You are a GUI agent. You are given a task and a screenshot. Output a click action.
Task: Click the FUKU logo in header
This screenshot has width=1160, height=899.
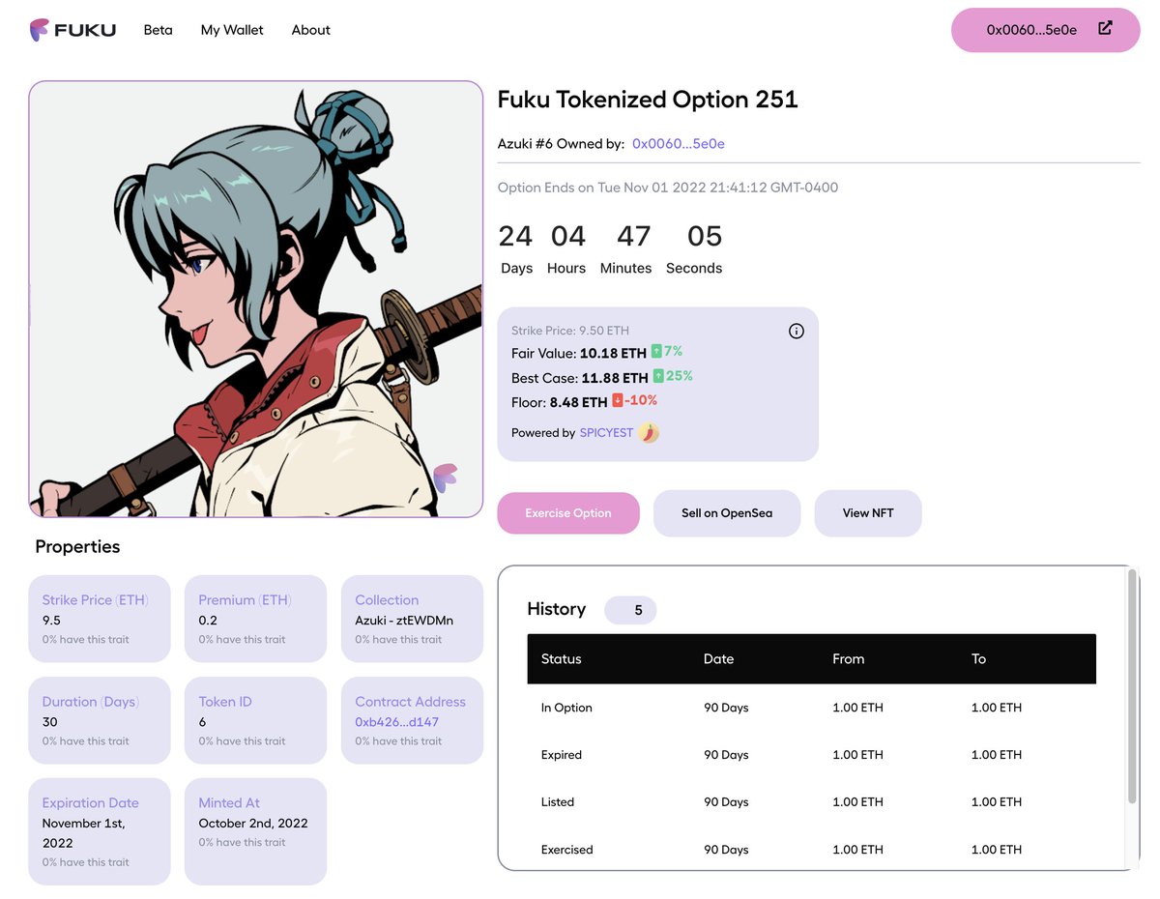72,30
